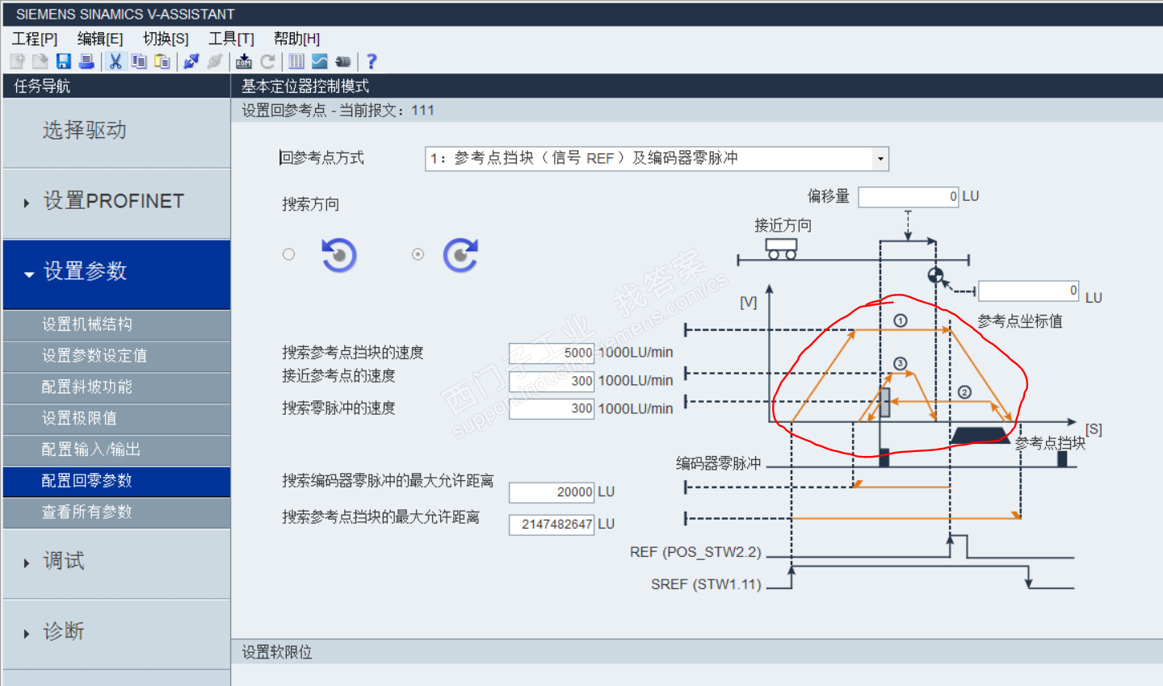Screen dimensions: 1163x686
Task: Select the 配置回零参数 sub-item
Action: pyautogui.click(x=116, y=481)
